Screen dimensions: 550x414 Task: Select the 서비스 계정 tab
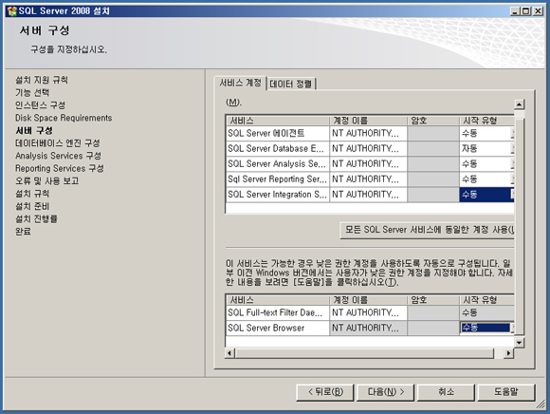[240, 83]
